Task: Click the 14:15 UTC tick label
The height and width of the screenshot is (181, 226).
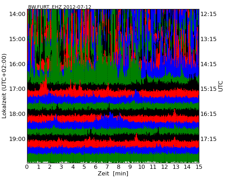Action: point(209,64)
